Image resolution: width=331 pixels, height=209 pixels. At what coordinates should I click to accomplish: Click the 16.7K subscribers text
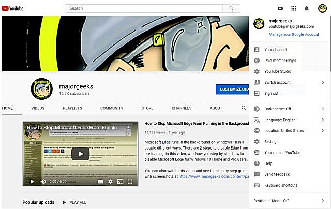(x=74, y=93)
